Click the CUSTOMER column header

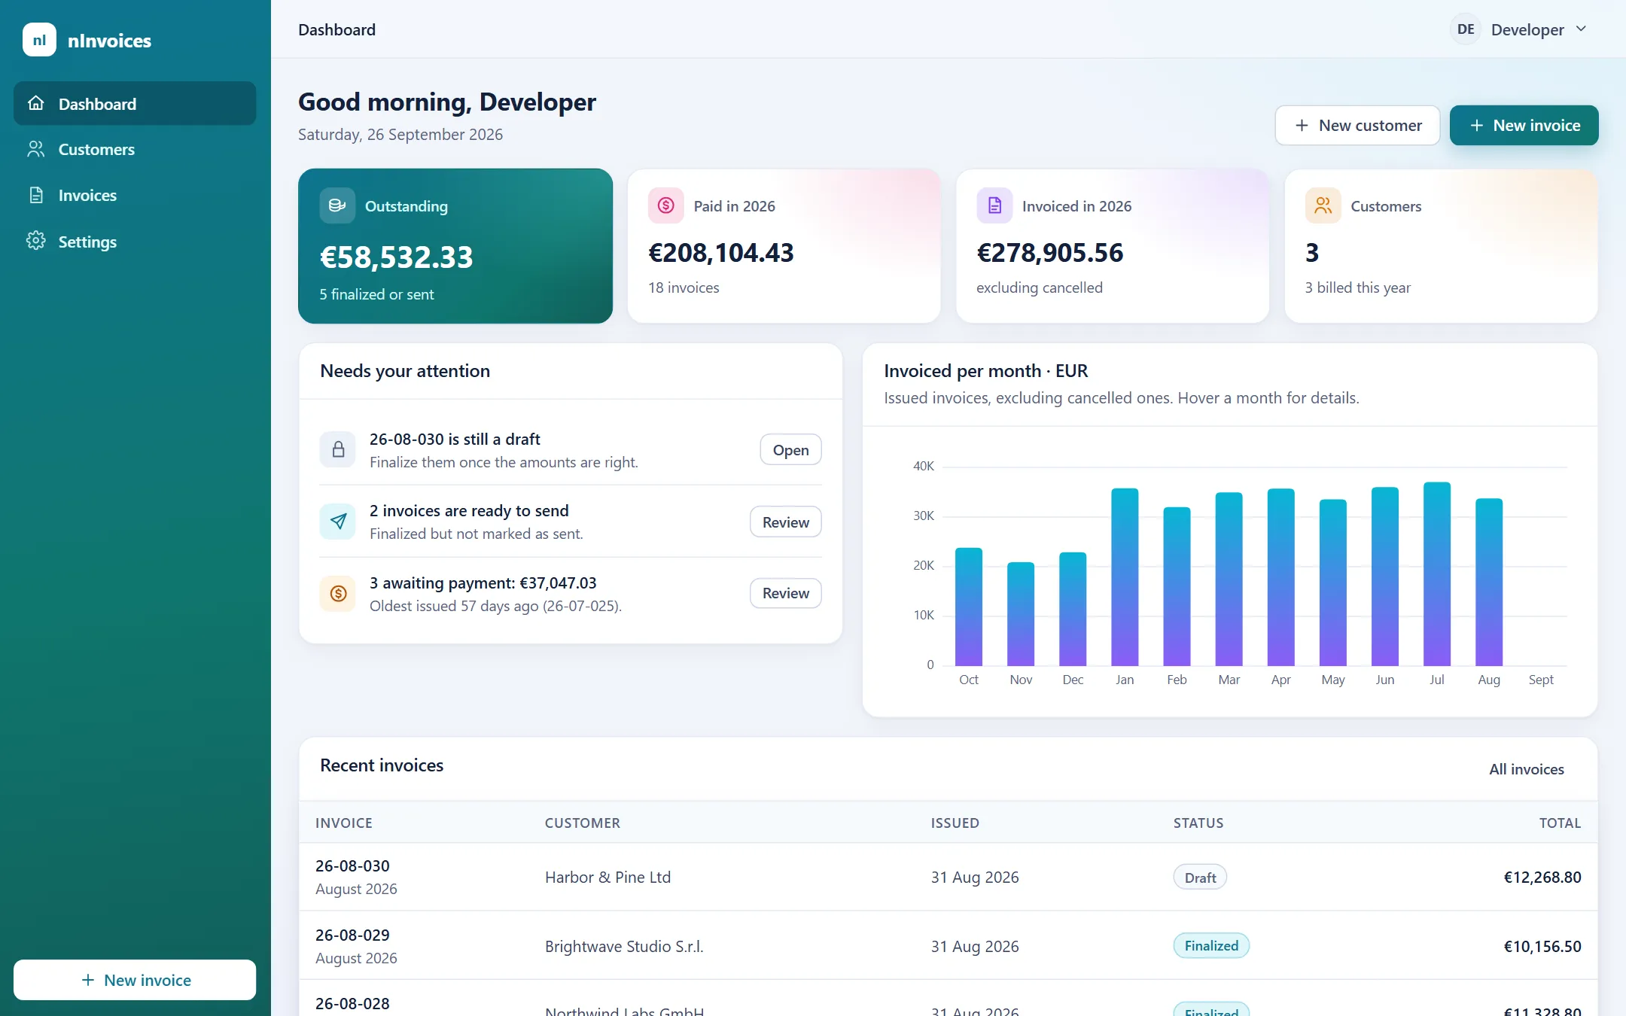coord(583,823)
